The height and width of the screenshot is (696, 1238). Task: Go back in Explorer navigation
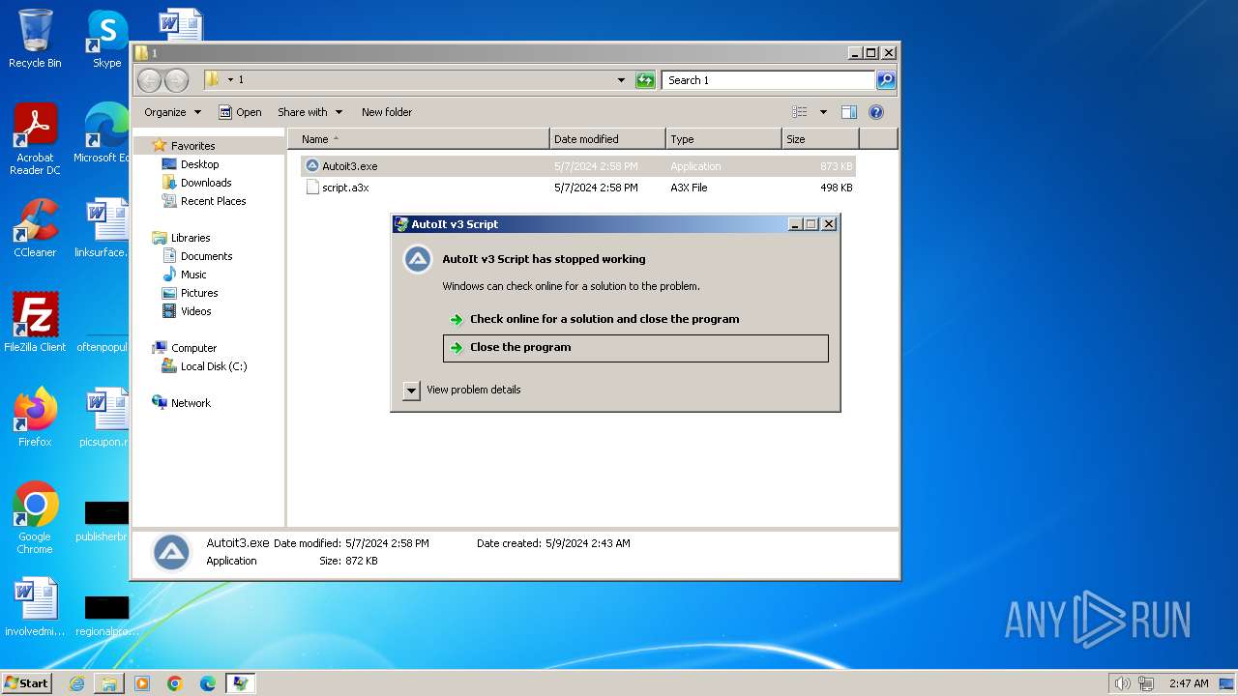149,80
